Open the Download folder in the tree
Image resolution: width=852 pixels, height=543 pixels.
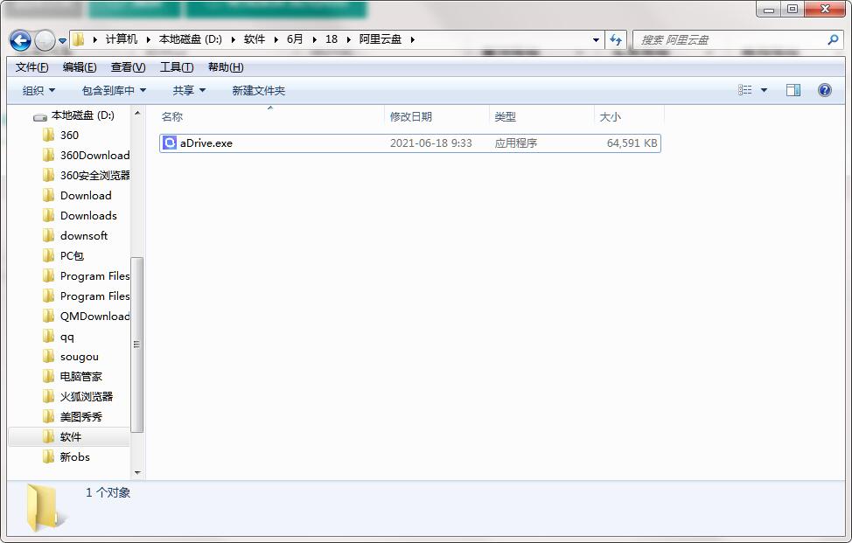pos(86,196)
